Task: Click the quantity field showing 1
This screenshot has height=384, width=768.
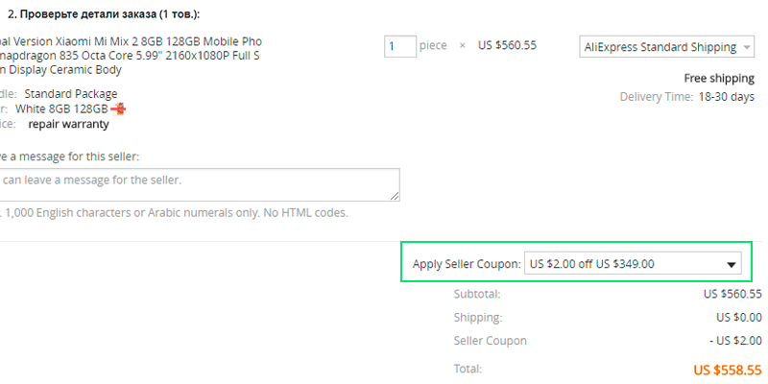Action: point(400,46)
